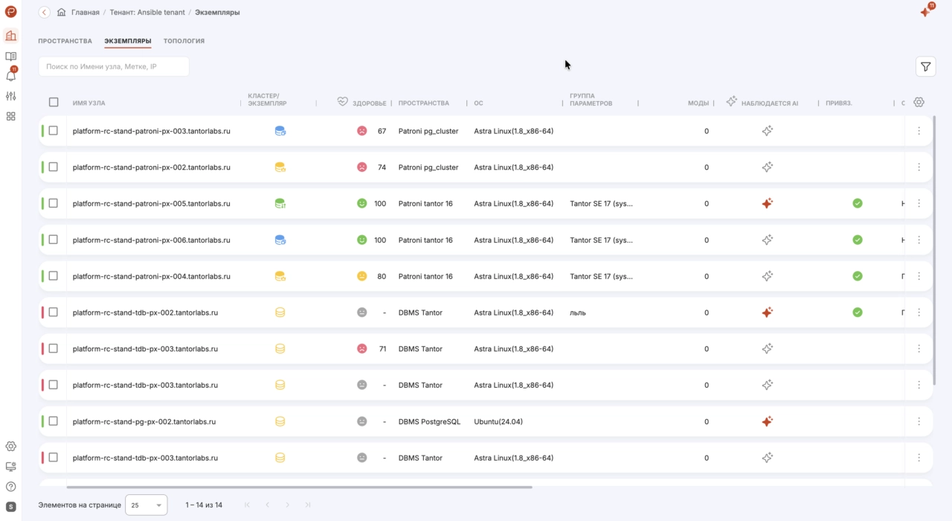Check the pg-px-002 row checkbox
Image resolution: width=952 pixels, height=521 pixels.
click(x=54, y=421)
